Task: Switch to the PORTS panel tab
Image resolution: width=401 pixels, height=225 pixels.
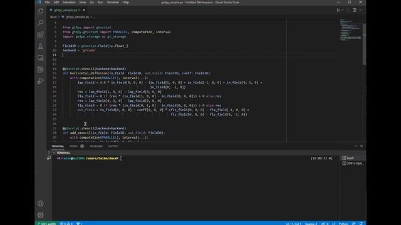Action: (x=73, y=146)
